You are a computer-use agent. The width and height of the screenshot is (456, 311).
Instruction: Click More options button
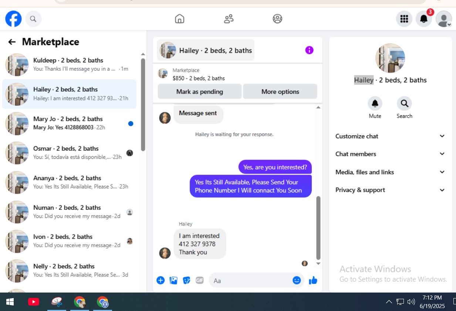click(x=280, y=92)
